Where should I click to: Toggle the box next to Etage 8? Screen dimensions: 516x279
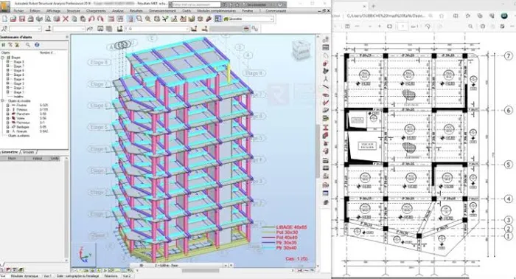click(x=8, y=62)
